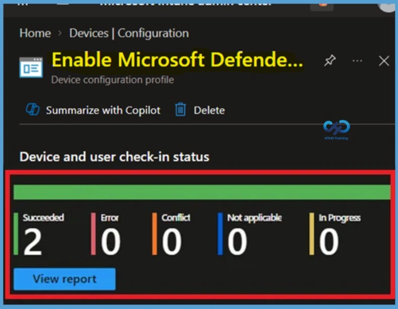The height and width of the screenshot is (309, 398).
Task: Click the Conflict label
Action: pos(176,217)
